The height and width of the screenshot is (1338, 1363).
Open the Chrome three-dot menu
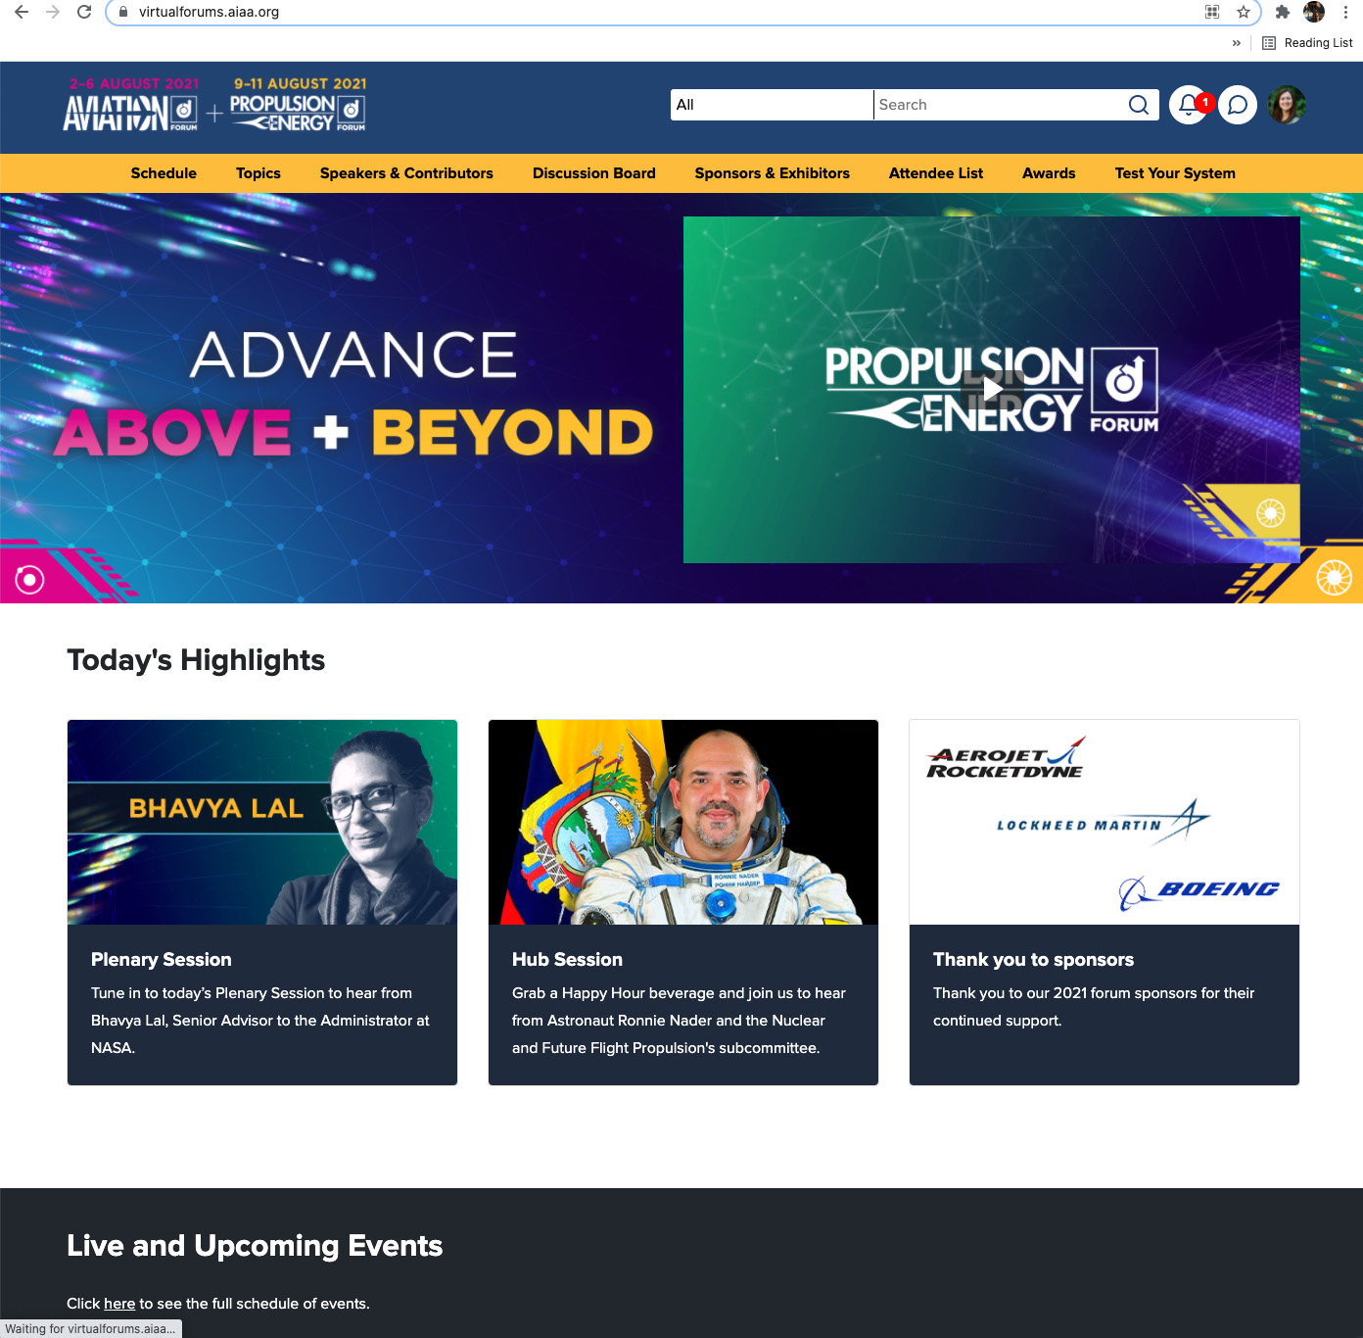coord(1346,12)
